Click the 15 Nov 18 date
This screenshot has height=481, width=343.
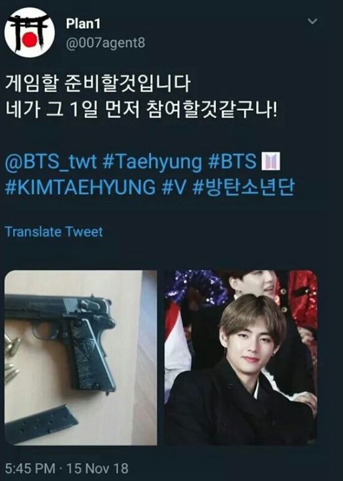pyautogui.click(x=98, y=468)
